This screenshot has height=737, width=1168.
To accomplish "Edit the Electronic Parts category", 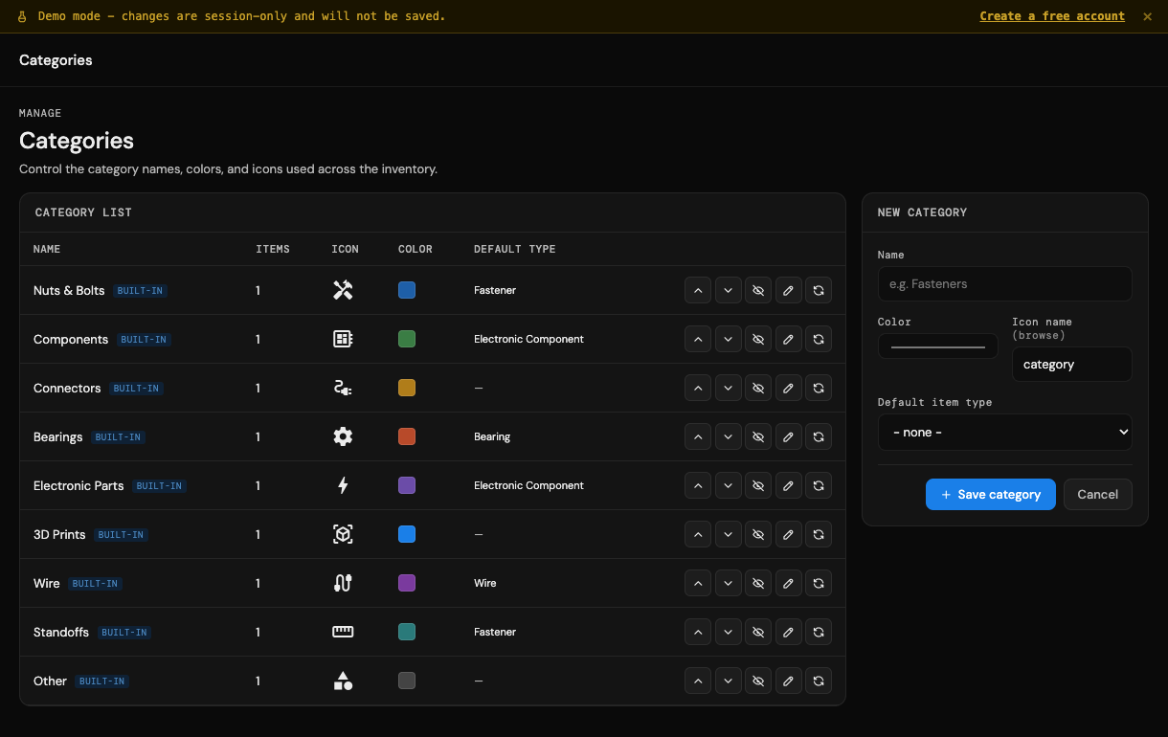I will pos(788,485).
